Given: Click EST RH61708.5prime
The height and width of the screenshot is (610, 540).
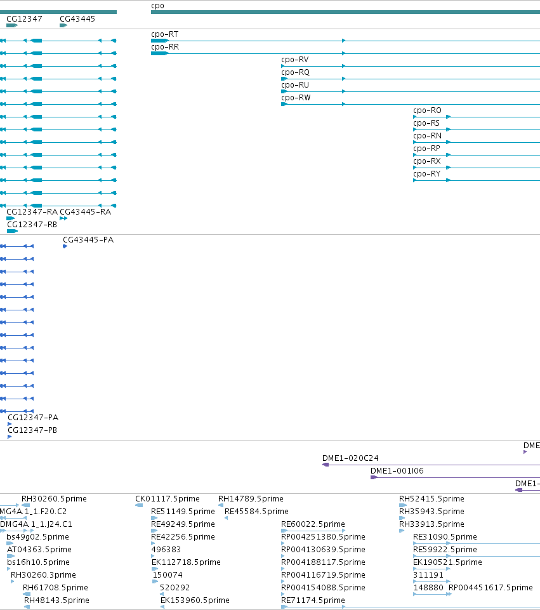Looking at the screenshot, I should click(x=55, y=588).
